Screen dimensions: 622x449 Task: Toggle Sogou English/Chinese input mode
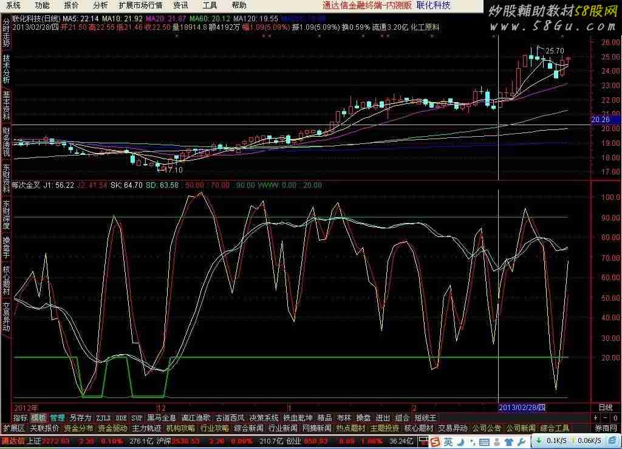pos(446,441)
